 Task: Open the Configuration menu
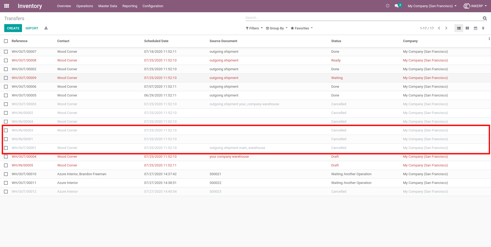[x=153, y=6]
